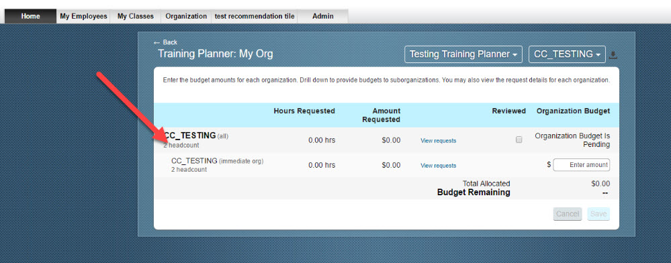Screen dimensions: 671x263
Task: Switch to the Home tab
Action: coord(30,16)
